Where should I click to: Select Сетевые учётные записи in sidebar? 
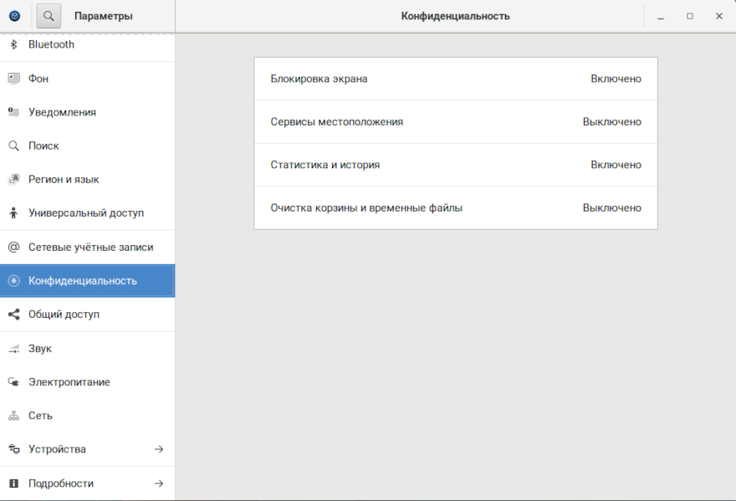pyautogui.click(x=90, y=248)
